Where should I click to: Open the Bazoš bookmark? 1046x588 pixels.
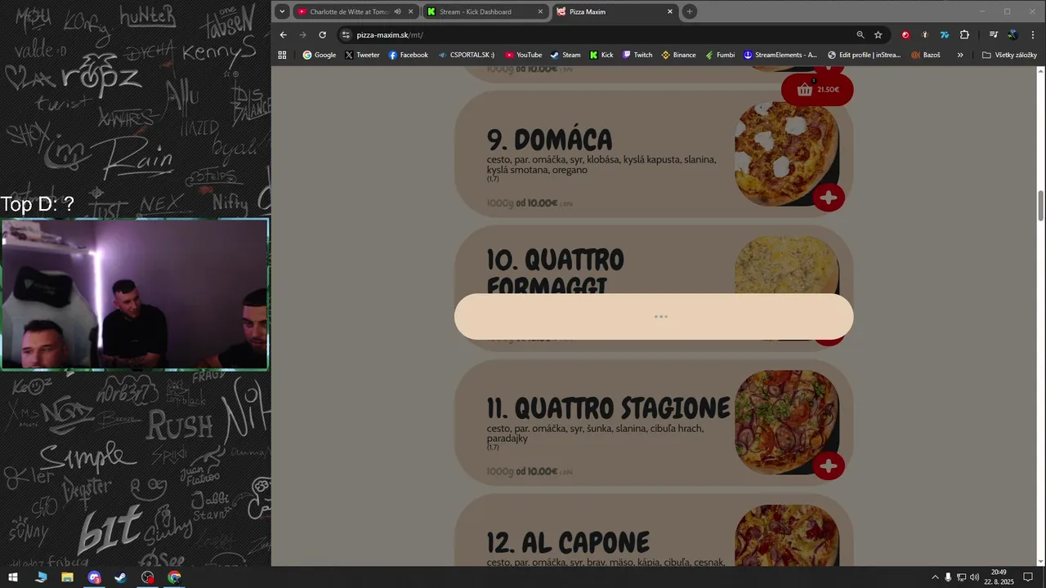point(926,55)
